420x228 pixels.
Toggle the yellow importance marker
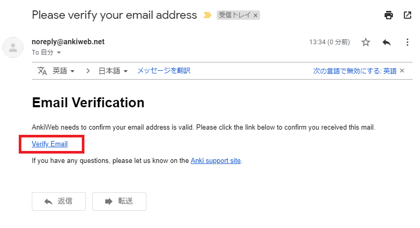[207, 15]
